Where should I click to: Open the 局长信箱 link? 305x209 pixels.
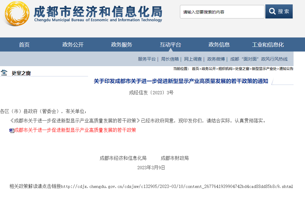point(170,59)
